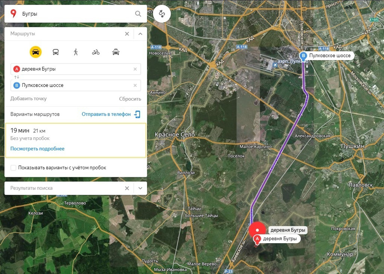The width and height of the screenshot is (384, 274).
Task: Enable Показывать варианты с учётом пробок
Action: 13,168
